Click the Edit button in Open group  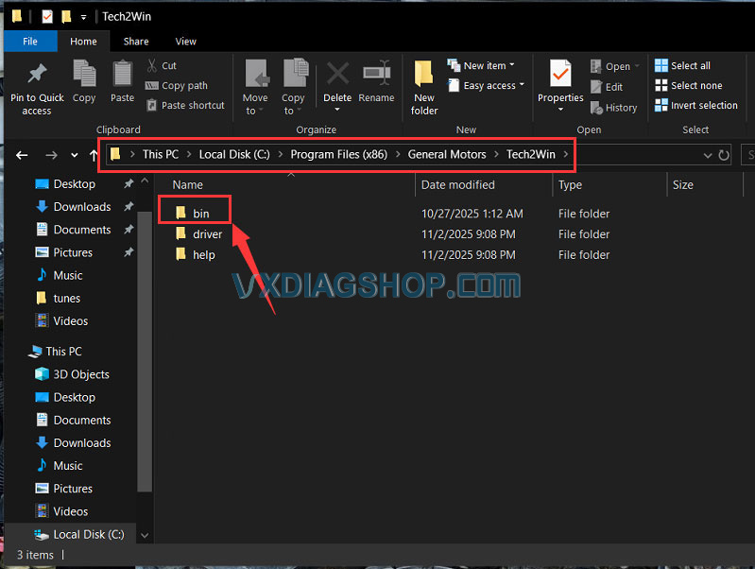[x=607, y=87]
